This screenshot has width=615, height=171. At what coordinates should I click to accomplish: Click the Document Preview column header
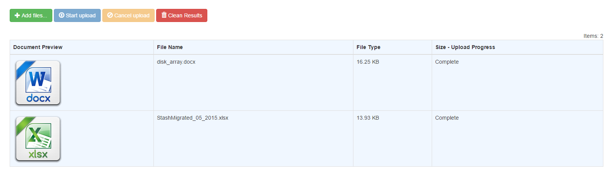point(38,47)
